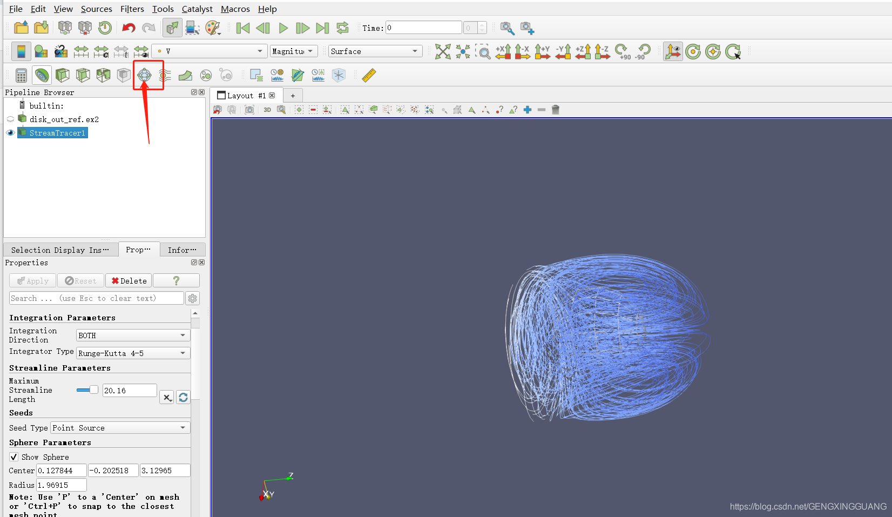Select the Clip filter icon

coord(63,75)
